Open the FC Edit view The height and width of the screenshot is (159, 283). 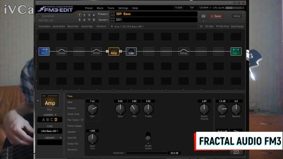point(209,26)
